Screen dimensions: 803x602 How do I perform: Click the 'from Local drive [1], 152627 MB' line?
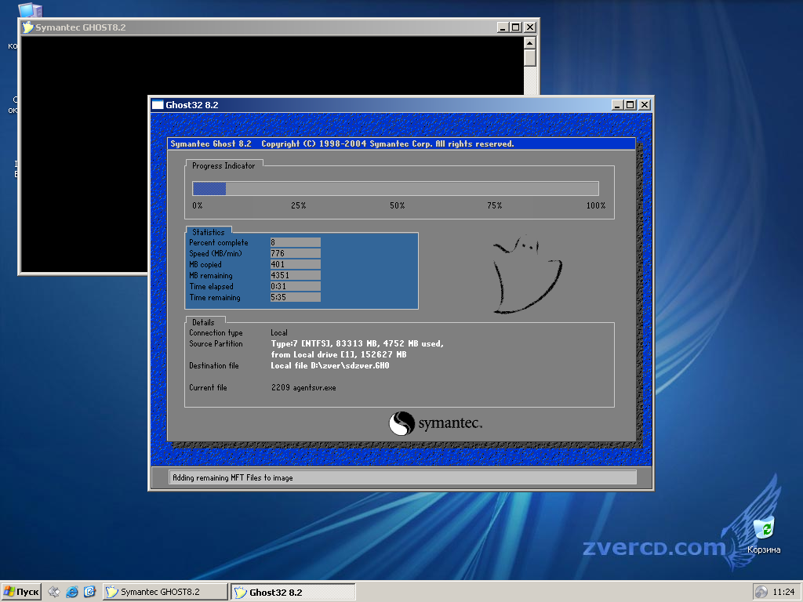[x=339, y=355]
